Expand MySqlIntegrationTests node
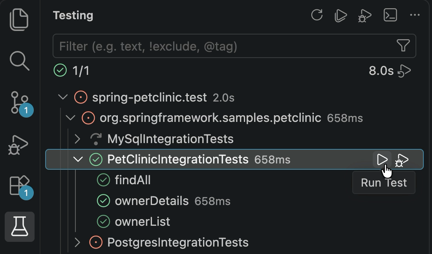Viewport: 432px width, 254px height. [77, 139]
